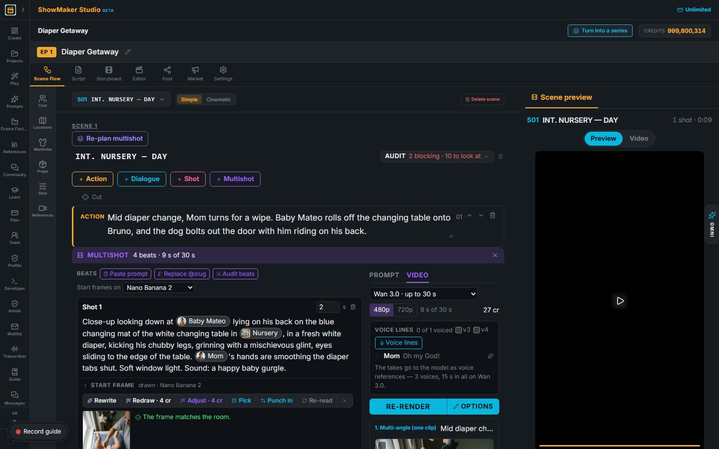719x449 pixels.
Task: Switch scene preview to Video
Action: click(639, 139)
